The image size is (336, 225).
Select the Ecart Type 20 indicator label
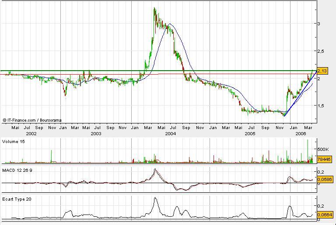click(17, 199)
